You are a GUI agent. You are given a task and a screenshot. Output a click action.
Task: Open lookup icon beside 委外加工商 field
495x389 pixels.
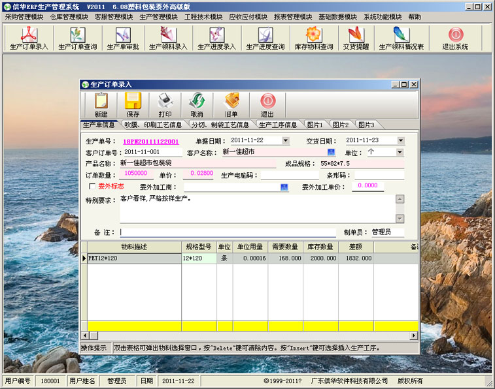[284, 187]
